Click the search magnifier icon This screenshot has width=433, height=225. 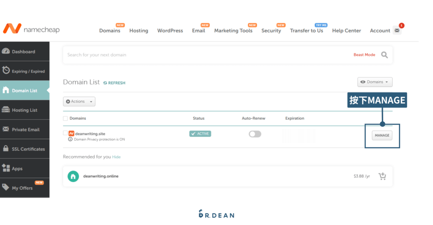[x=384, y=55]
